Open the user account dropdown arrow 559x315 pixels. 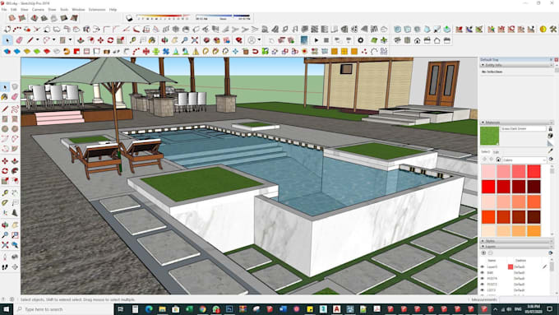coord(259,40)
